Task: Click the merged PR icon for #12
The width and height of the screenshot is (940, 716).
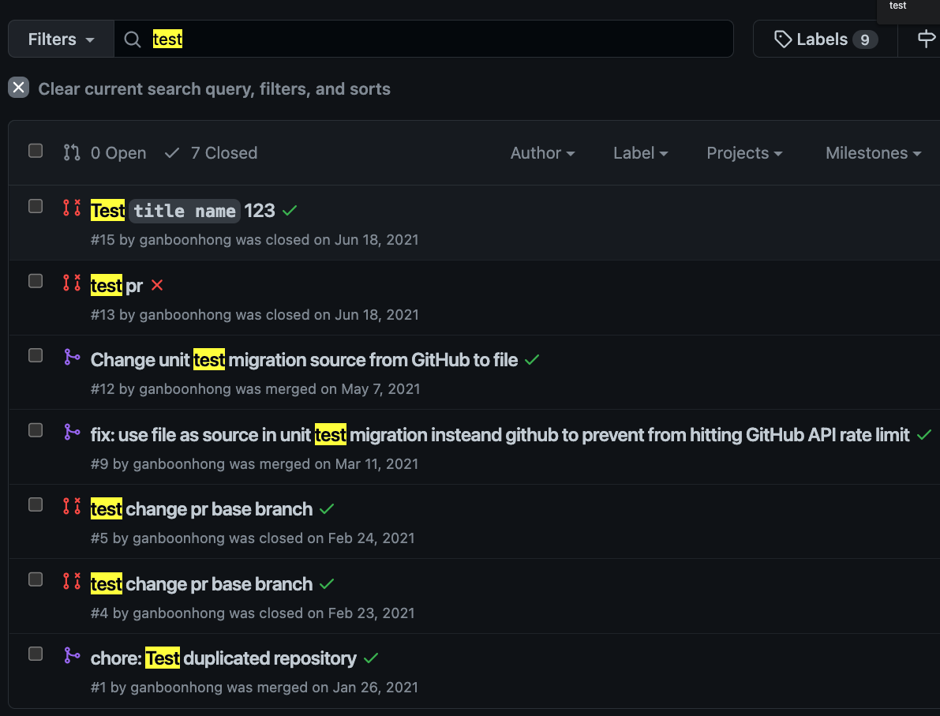Action: (72, 358)
